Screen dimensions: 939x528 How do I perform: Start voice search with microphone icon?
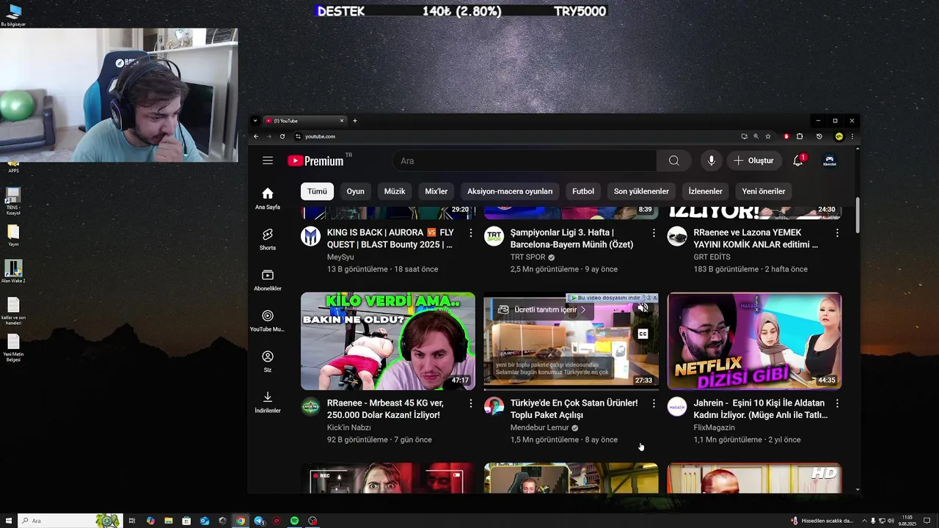click(x=711, y=161)
